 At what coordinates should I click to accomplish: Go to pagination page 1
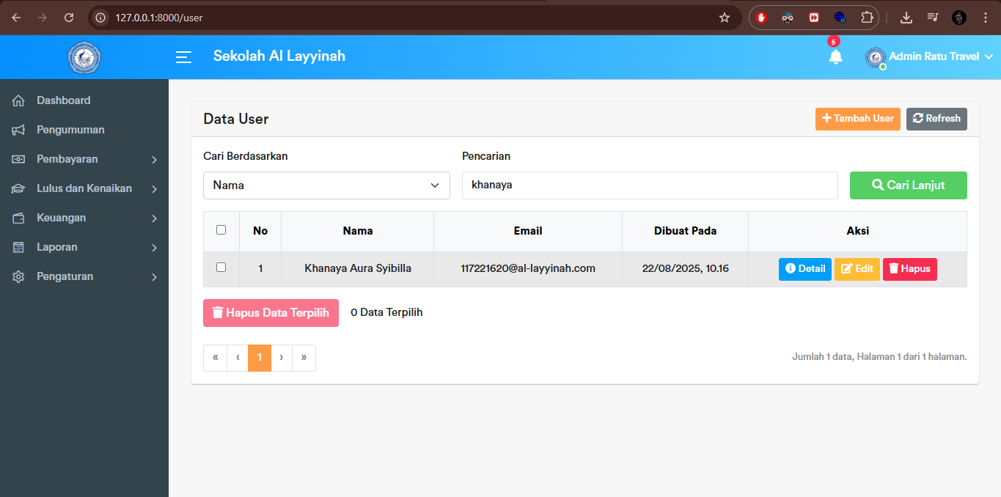(x=260, y=358)
